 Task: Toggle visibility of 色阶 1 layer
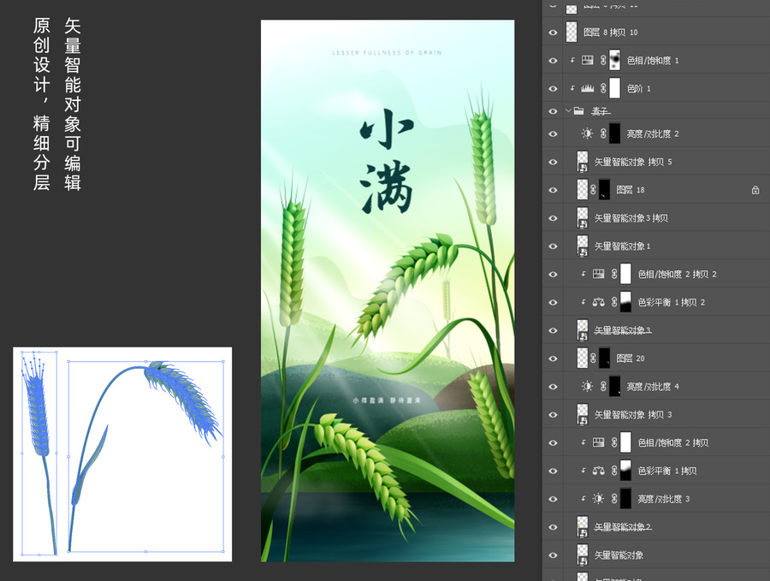553,88
